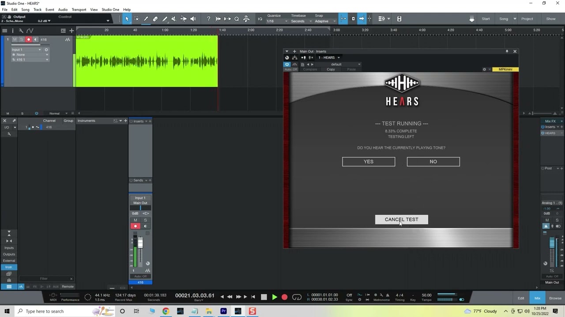
Task: Click the download arrow icon near Start
Action: 472,19
